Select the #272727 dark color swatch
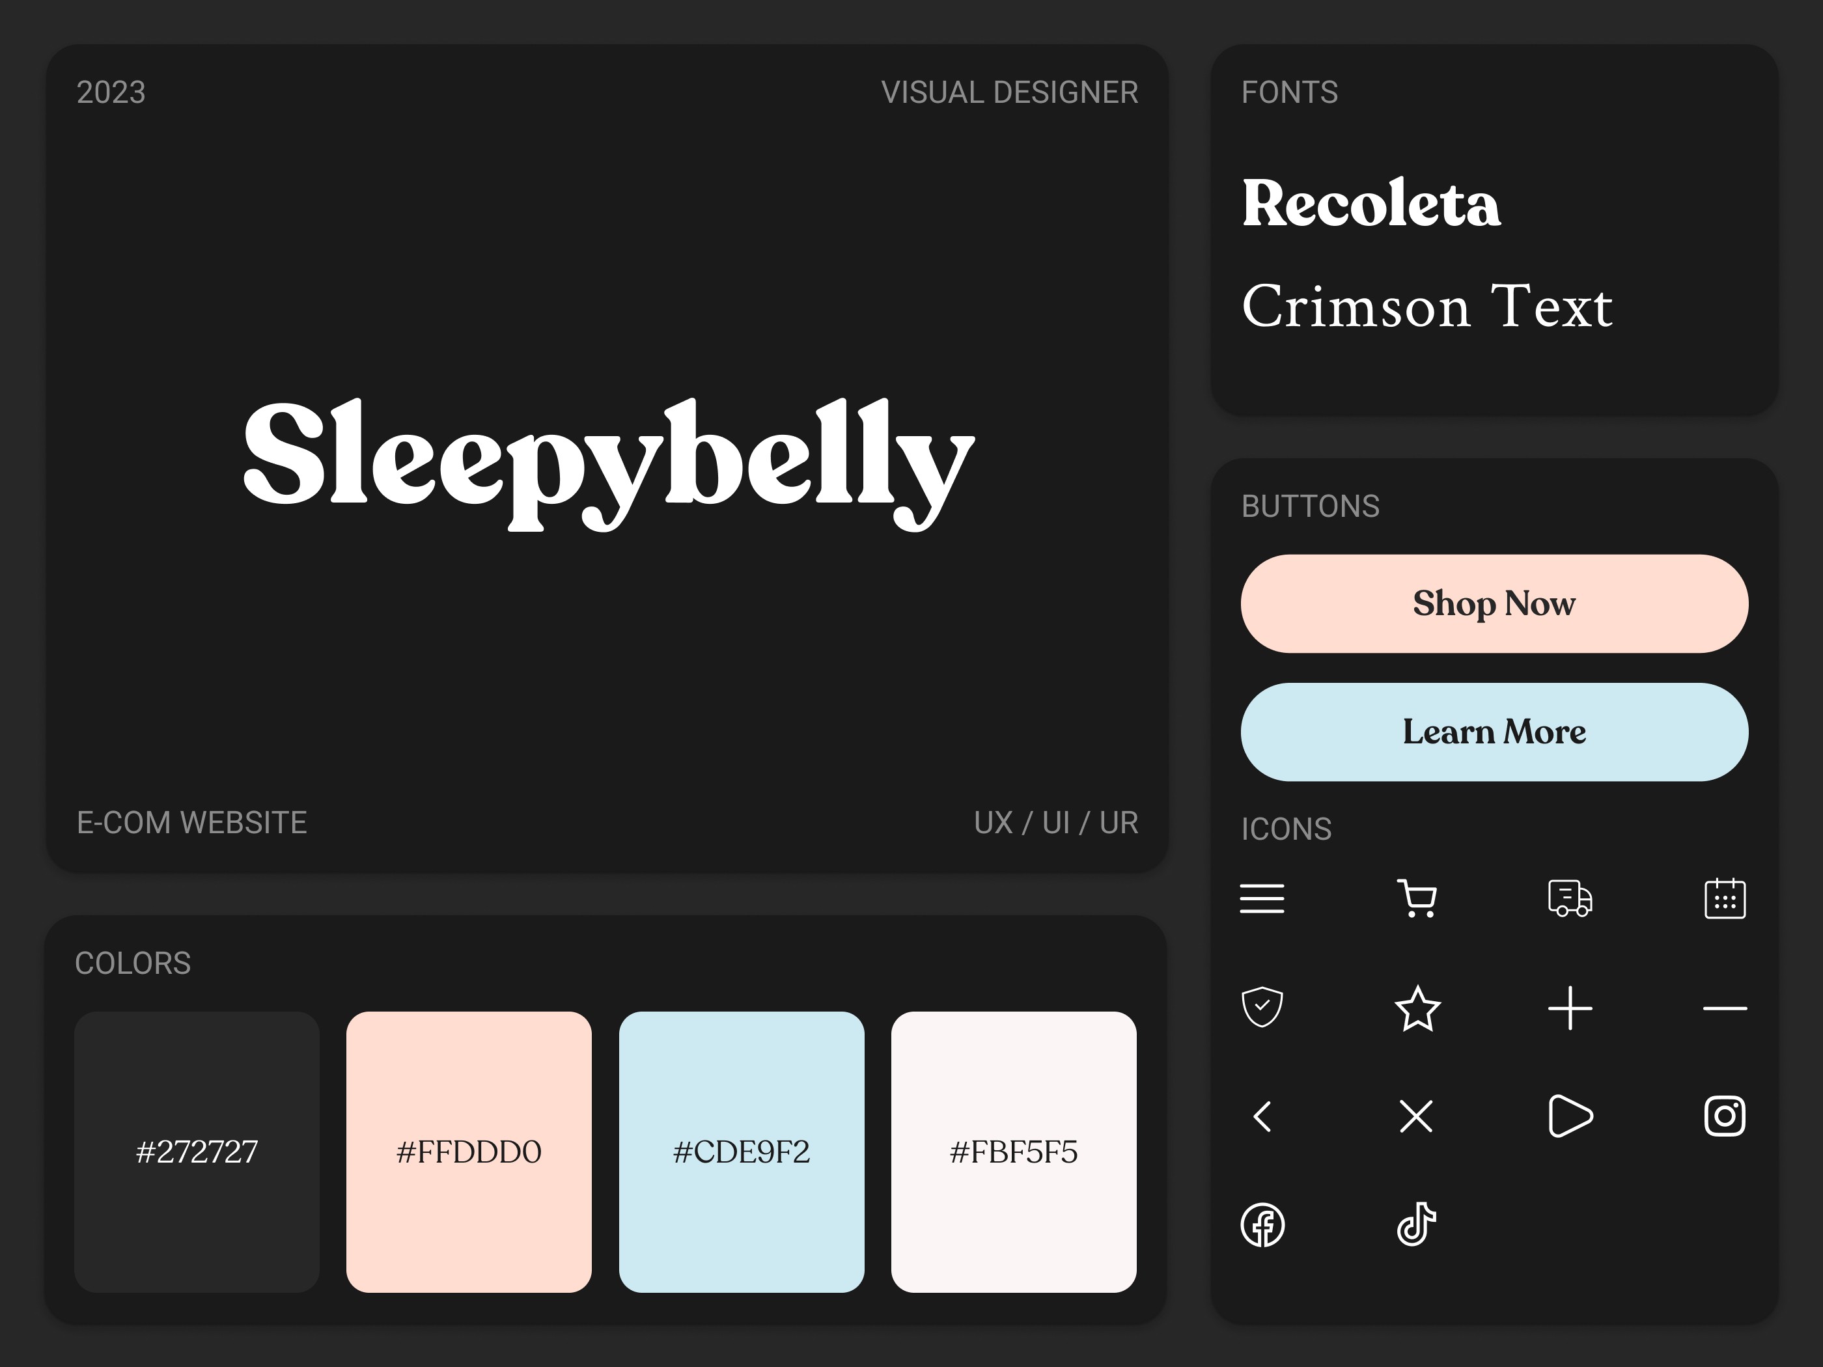1823x1367 pixels. (197, 1151)
